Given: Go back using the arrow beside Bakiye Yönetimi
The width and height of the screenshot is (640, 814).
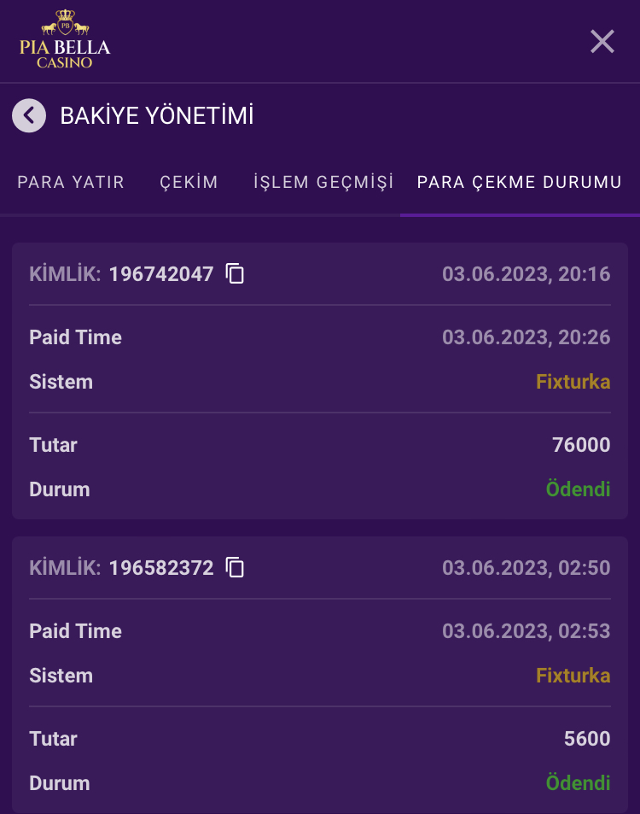Looking at the screenshot, I should 29,115.
